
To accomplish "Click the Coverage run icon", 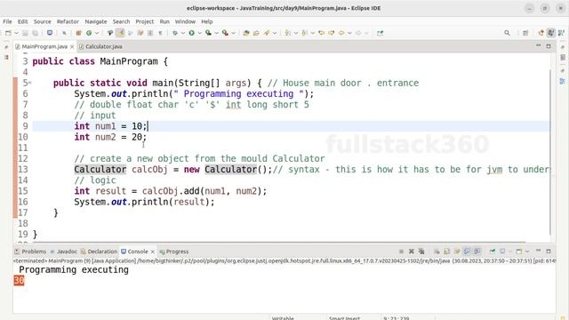I will (208, 33).
